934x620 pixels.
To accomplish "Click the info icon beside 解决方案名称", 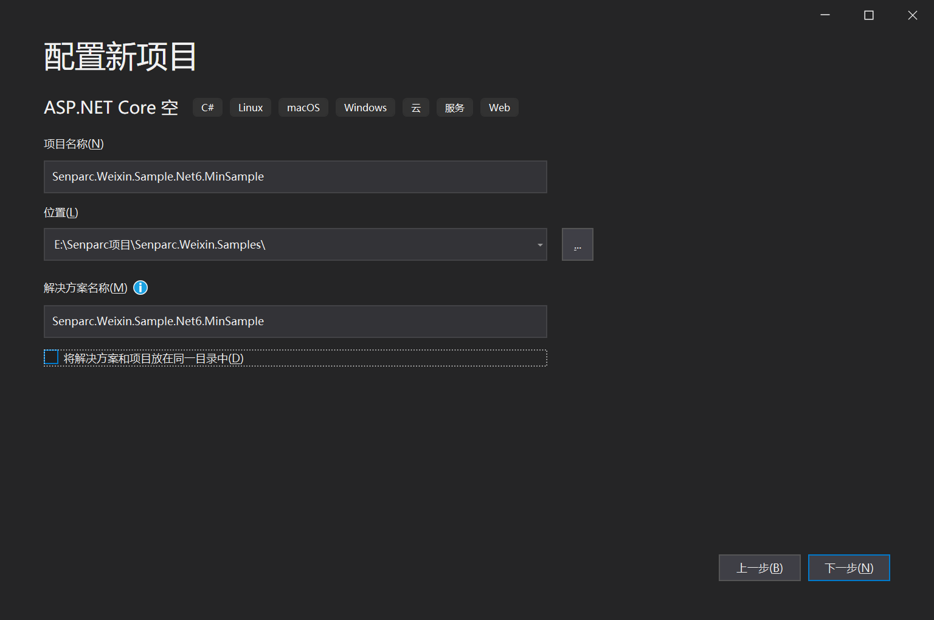I will 140,288.
